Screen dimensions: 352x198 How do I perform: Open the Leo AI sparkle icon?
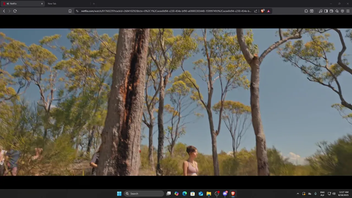337,11
